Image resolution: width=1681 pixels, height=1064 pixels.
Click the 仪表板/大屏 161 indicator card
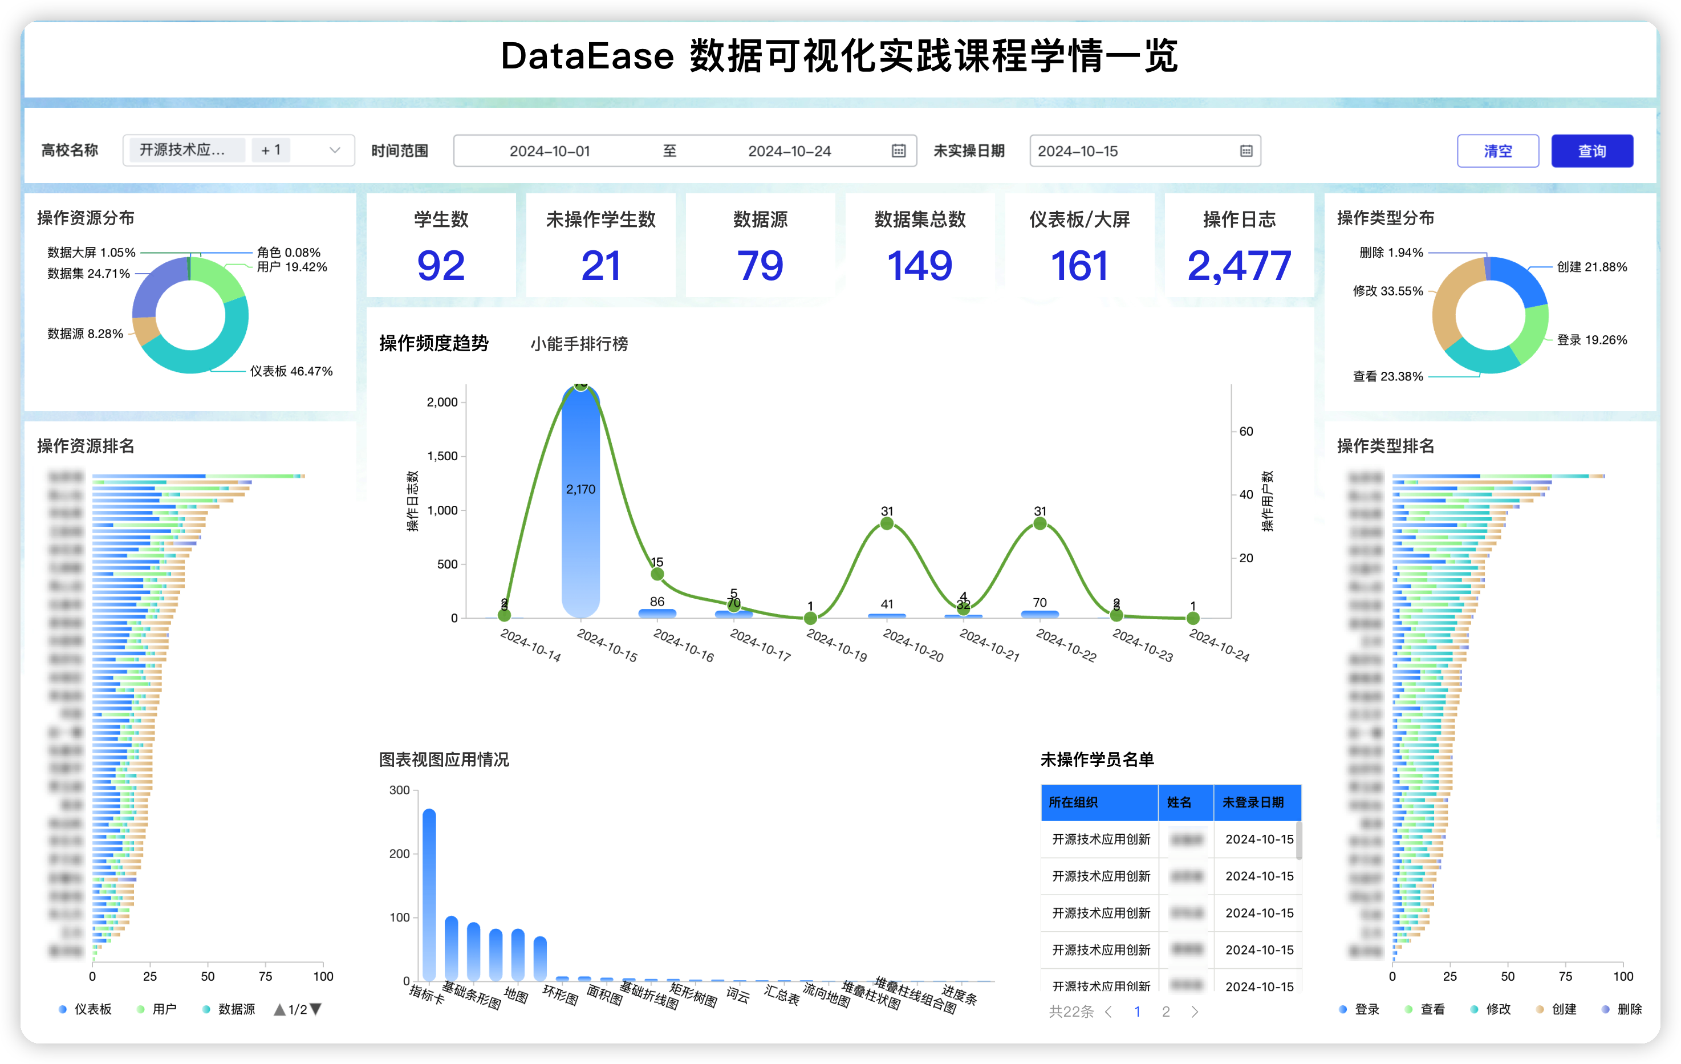click(1079, 245)
